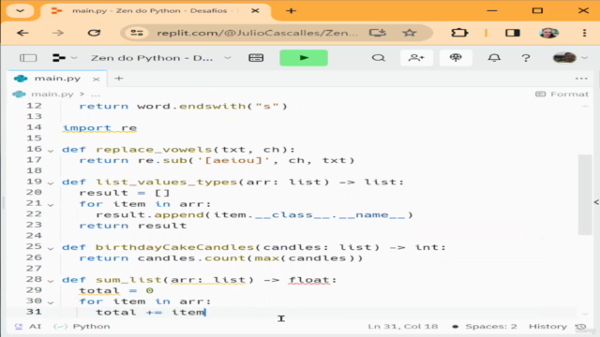Open a new browser tab with plus

pyautogui.click(x=291, y=10)
